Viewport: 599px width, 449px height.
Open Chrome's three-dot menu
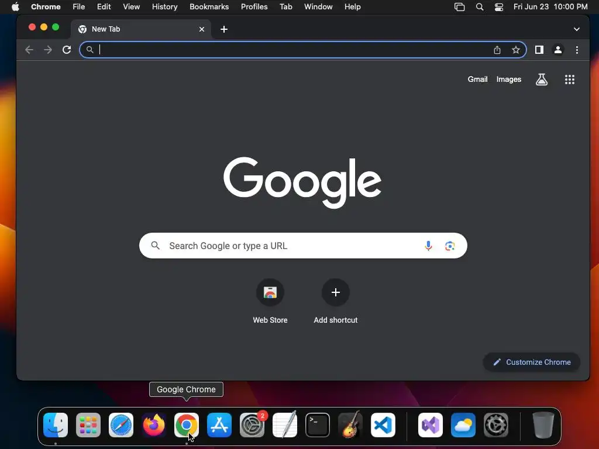pos(577,50)
